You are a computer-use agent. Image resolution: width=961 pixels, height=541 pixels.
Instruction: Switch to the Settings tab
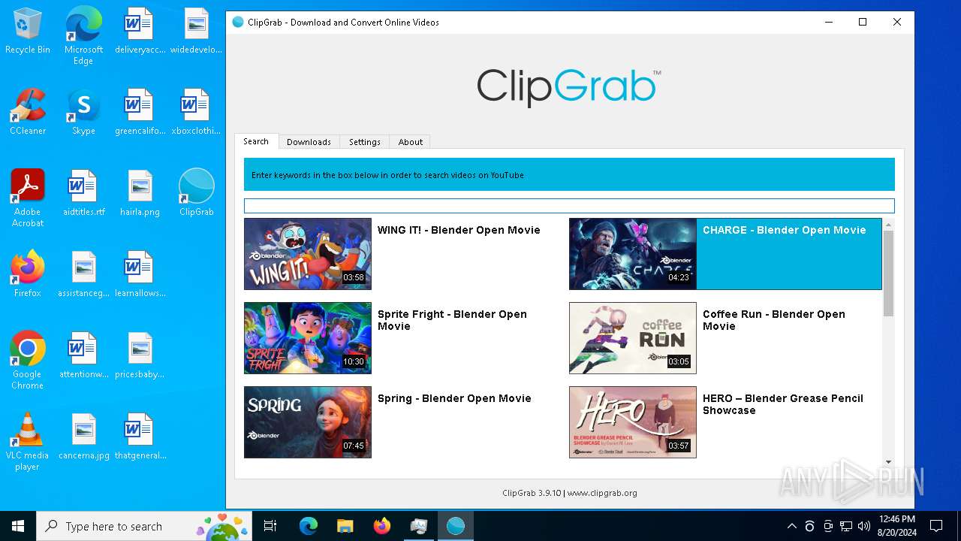click(x=365, y=142)
